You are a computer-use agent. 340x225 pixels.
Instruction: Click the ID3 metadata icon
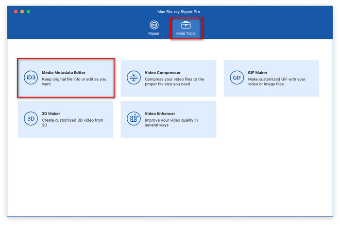tap(31, 78)
